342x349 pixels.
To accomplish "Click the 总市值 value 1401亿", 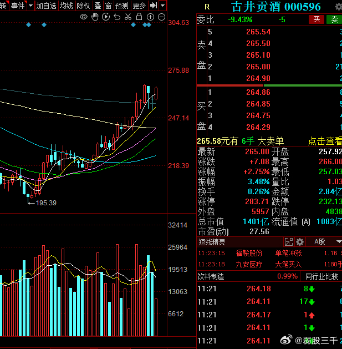I will (256, 221).
